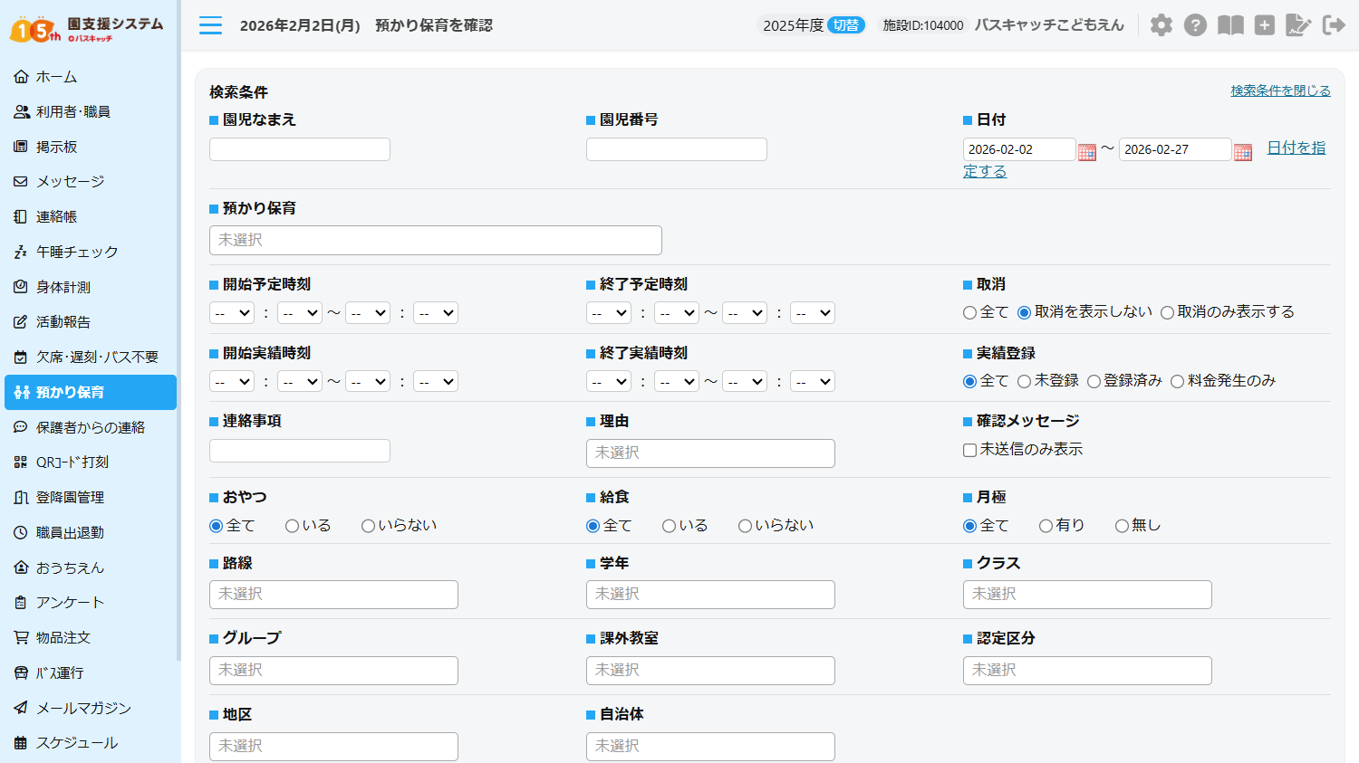
Task: Click the plus icon in header
Action: (1264, 25)
